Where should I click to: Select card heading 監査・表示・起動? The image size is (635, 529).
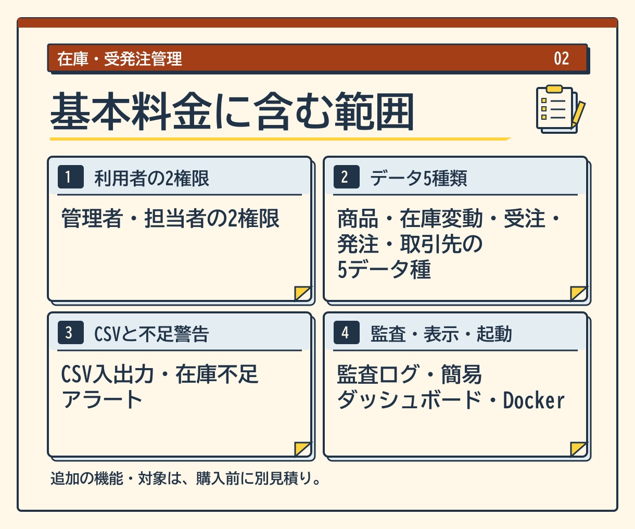441,334
